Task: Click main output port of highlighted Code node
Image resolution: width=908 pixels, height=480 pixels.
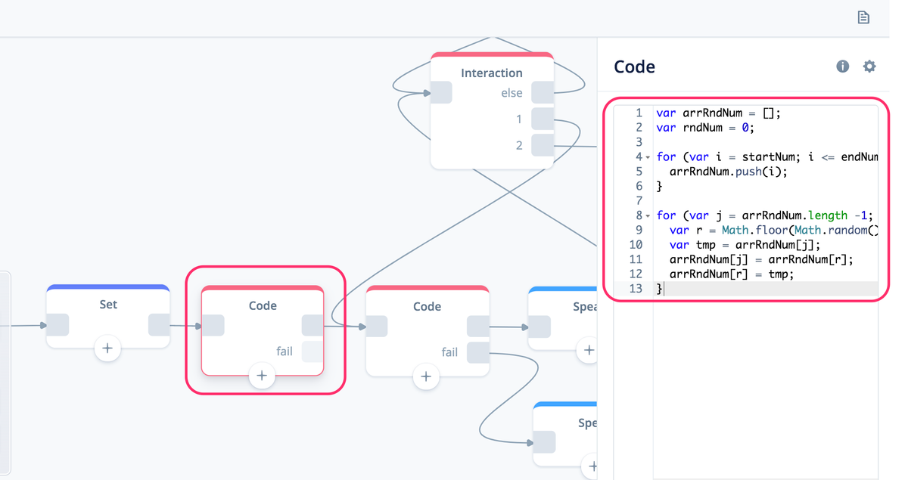Action: pyautogui.click(x=313, y=326)
